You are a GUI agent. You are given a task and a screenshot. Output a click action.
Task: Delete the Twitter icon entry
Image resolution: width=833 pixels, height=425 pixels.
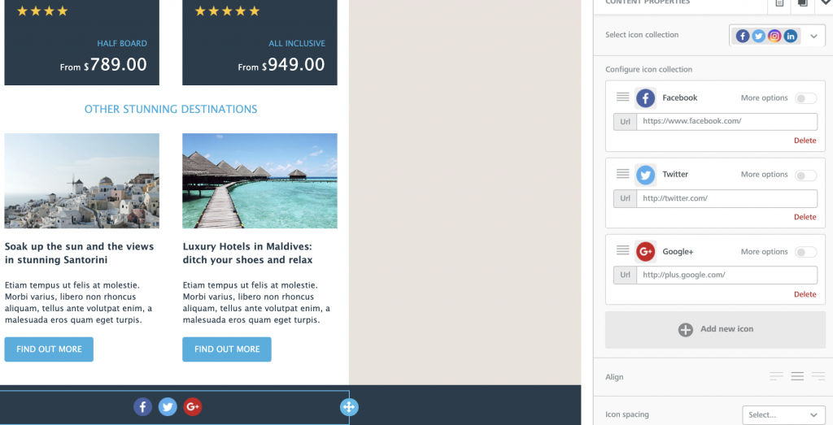click(x=805, y=217)
